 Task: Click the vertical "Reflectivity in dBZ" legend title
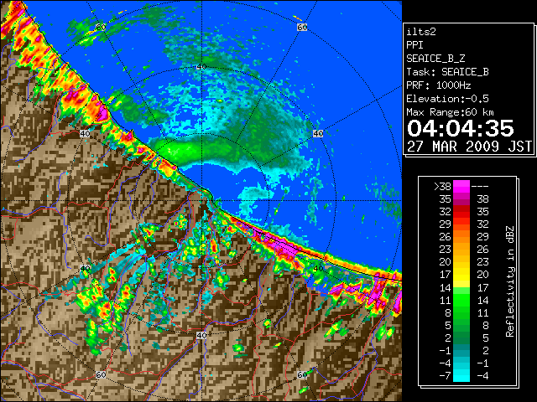point(510,281)
